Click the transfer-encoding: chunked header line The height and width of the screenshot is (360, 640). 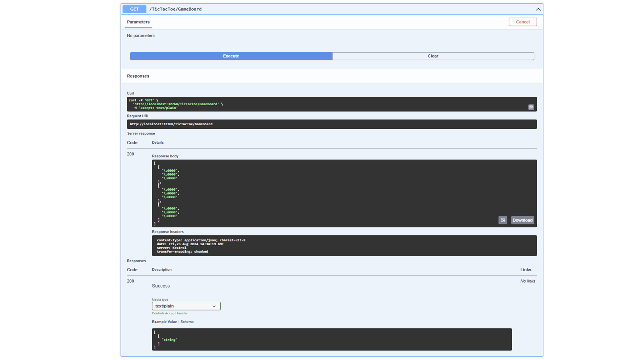(x=182, y=251)
